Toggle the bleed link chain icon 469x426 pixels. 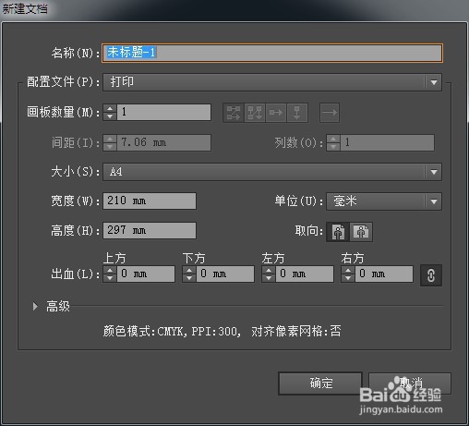(431, 275)
